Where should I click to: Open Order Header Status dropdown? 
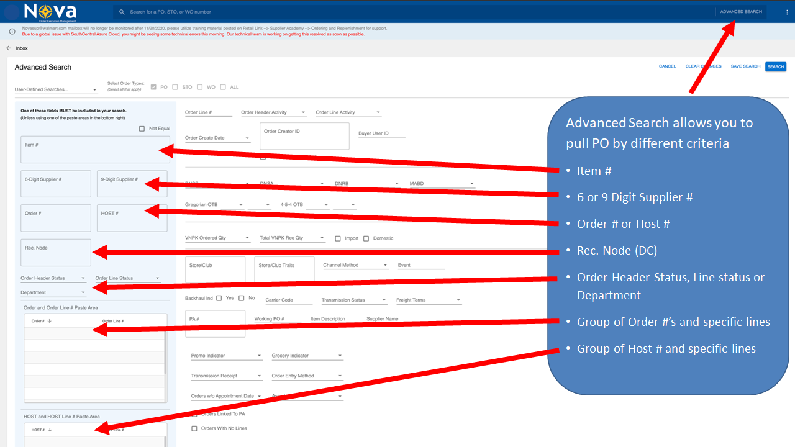[53, 278]
